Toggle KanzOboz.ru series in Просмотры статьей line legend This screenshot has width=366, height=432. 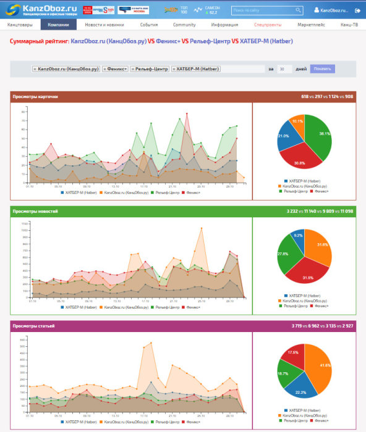tap(124, 422)
